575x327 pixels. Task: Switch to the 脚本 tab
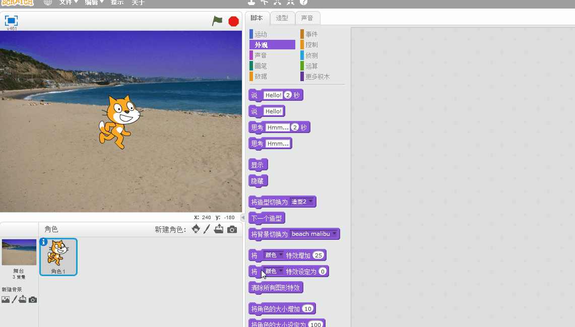[257, 18]
